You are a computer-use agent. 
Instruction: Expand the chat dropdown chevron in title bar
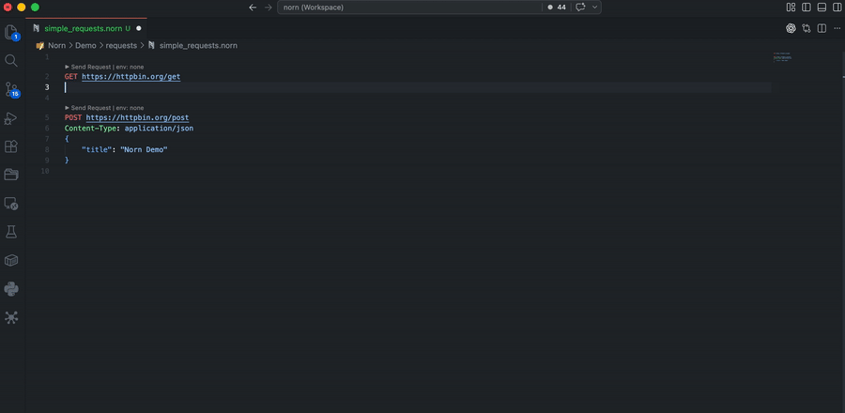[x=594, y=8]
